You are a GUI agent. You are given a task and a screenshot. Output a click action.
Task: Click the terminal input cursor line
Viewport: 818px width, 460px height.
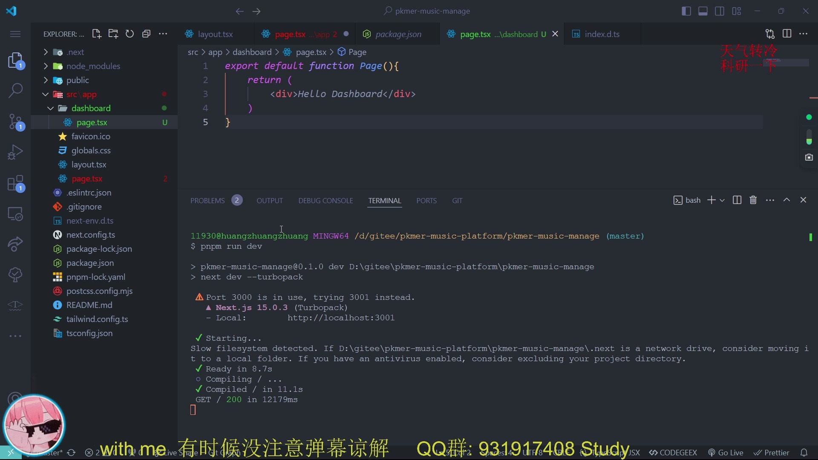click(193, 410)
